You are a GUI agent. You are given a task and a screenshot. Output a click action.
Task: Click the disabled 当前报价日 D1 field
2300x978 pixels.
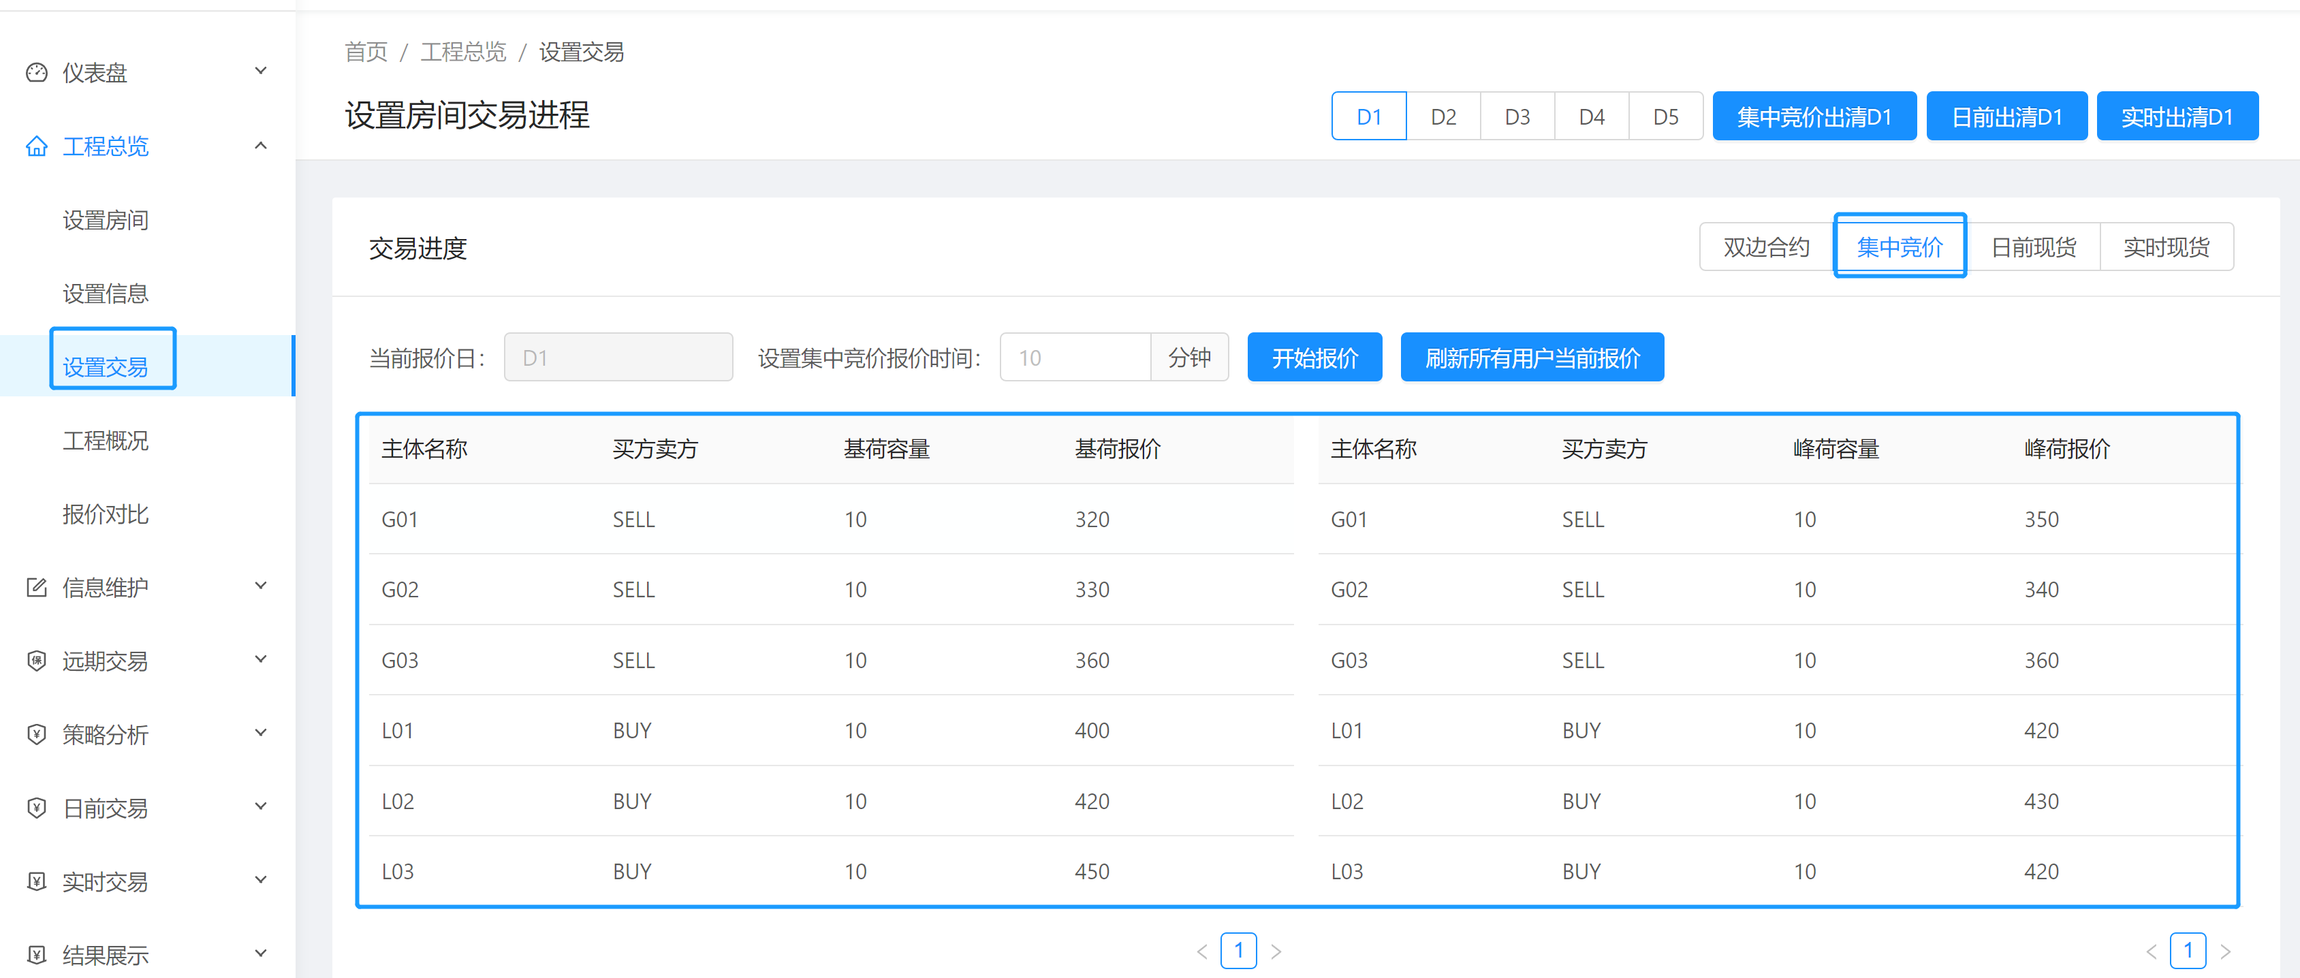pyautogui.click(x=618, y=358)
